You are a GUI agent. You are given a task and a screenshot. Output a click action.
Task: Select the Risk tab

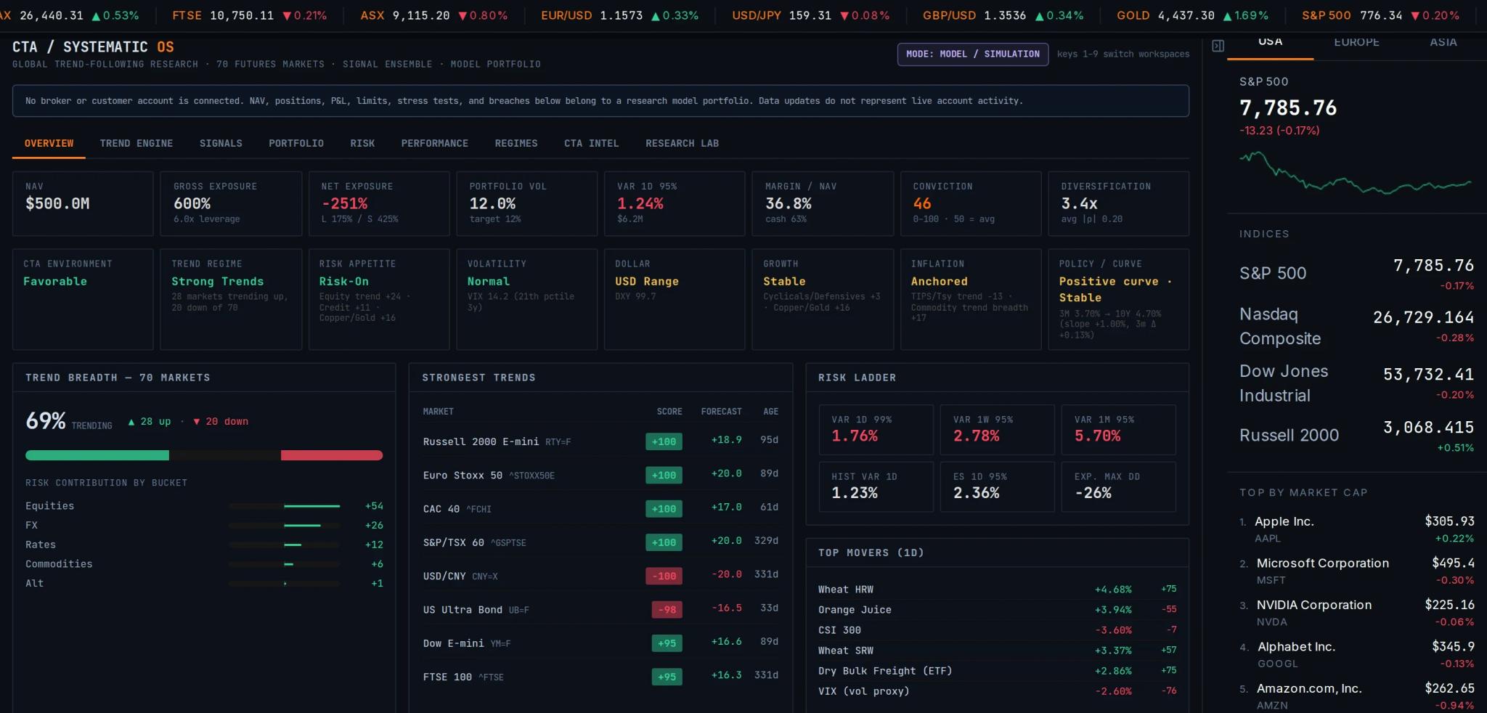(x=362, y=143)
